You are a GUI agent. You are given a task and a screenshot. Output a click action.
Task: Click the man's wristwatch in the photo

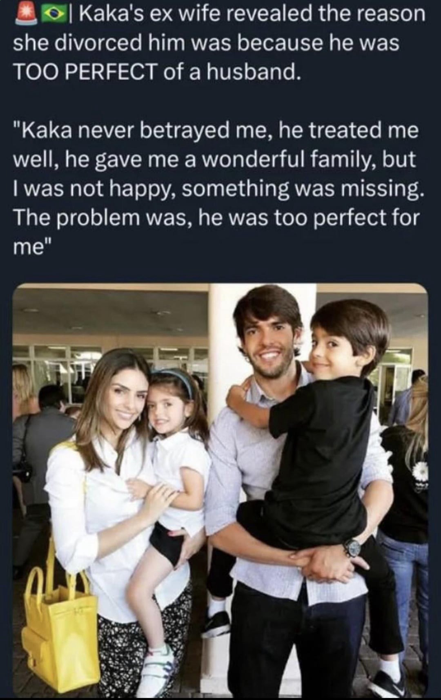tap(352, 548)
